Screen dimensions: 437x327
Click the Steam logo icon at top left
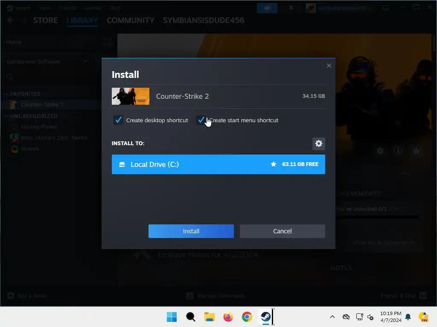point(10,8)
